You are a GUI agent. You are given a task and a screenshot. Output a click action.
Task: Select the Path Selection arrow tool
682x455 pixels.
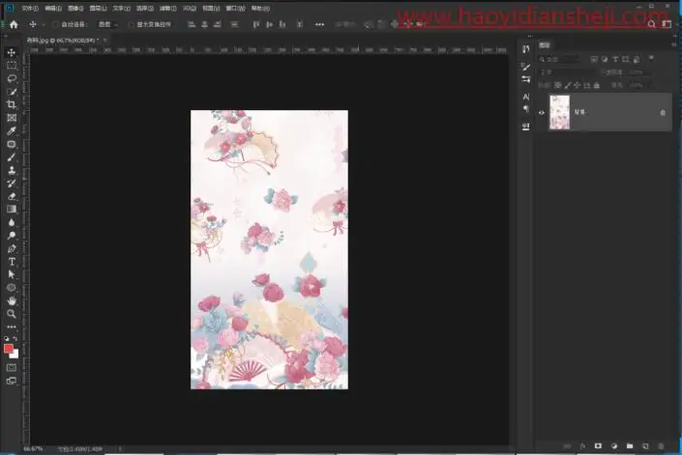12,274
